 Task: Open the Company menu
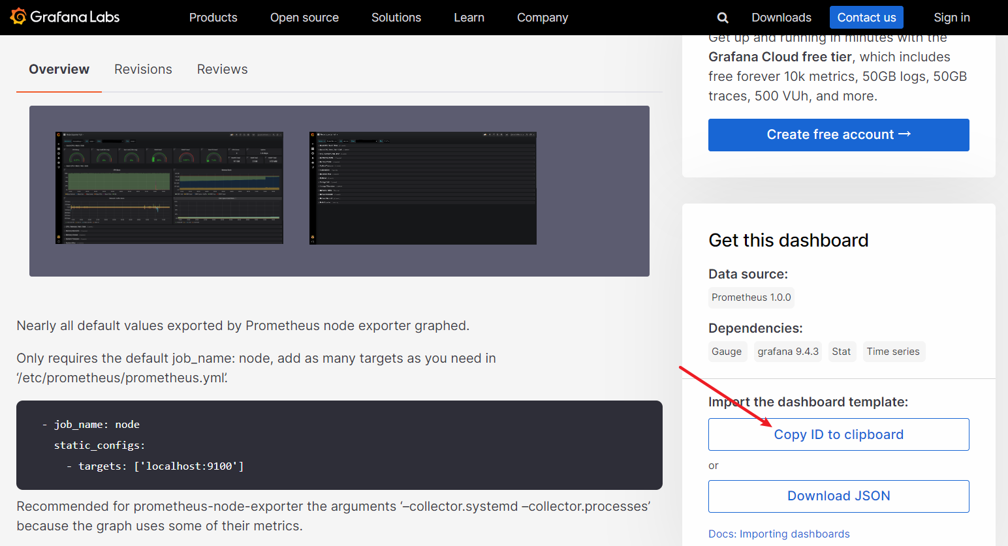(x=543, y=18)
